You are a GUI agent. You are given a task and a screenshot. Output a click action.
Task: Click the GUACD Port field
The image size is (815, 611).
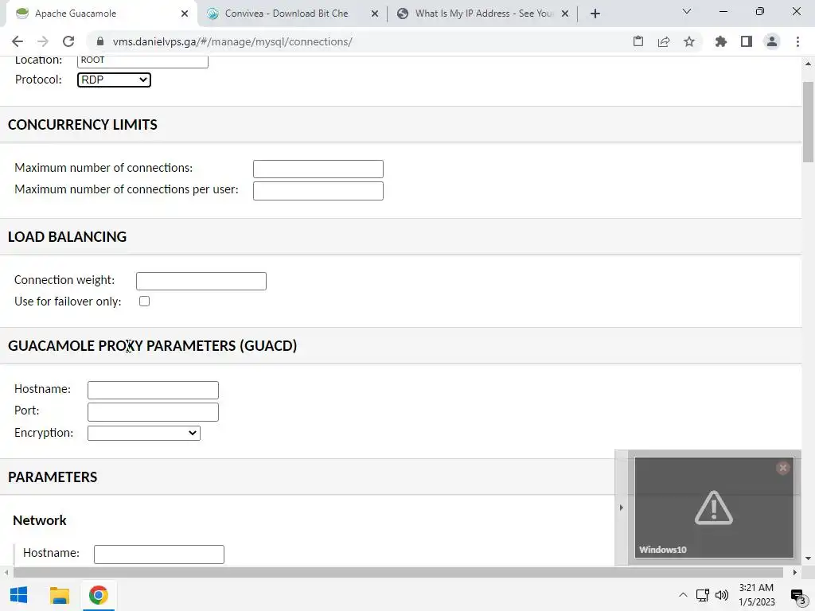click(153, 412)
